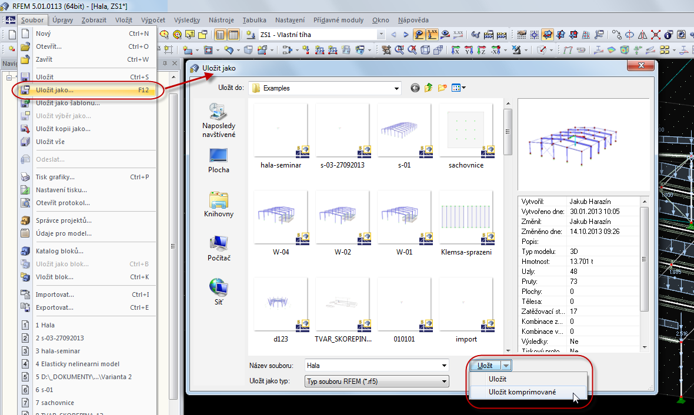Viewport: 694px width, 415px height.
Task: Open the -X view direction dropdown arrow
Action: 505,51
